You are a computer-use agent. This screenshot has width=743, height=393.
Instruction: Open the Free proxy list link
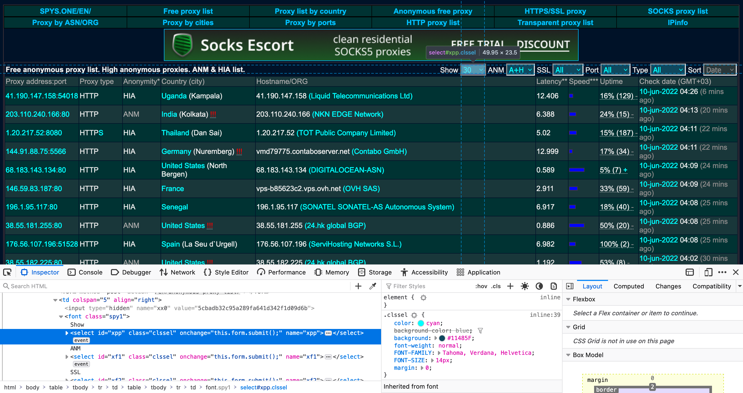click(188, 11)
